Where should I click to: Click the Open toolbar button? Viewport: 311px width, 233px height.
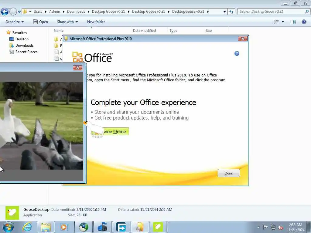(x=41, y=22)
